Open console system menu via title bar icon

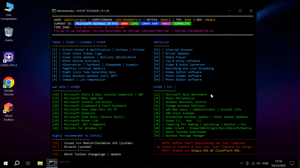[54, 11]
